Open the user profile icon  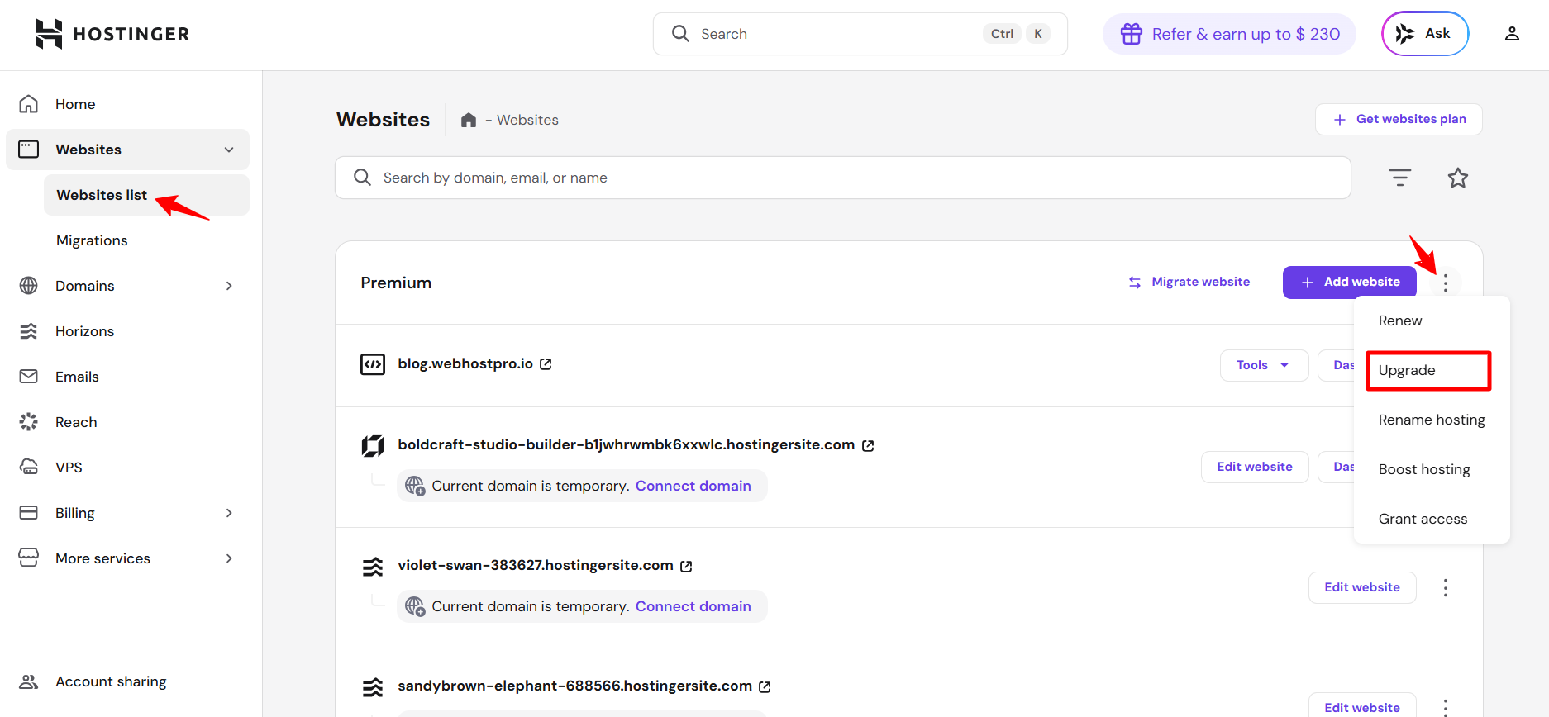[x=1512, y=34]
